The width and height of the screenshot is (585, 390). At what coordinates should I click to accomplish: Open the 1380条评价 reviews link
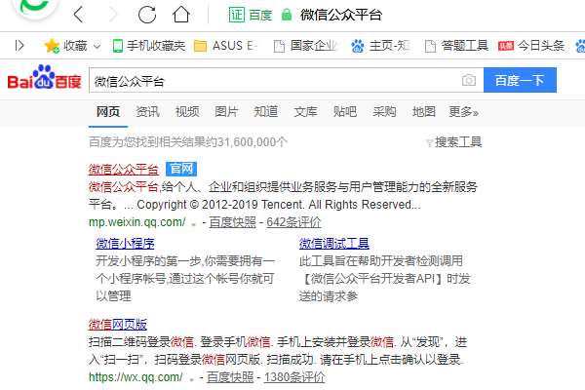294,377
